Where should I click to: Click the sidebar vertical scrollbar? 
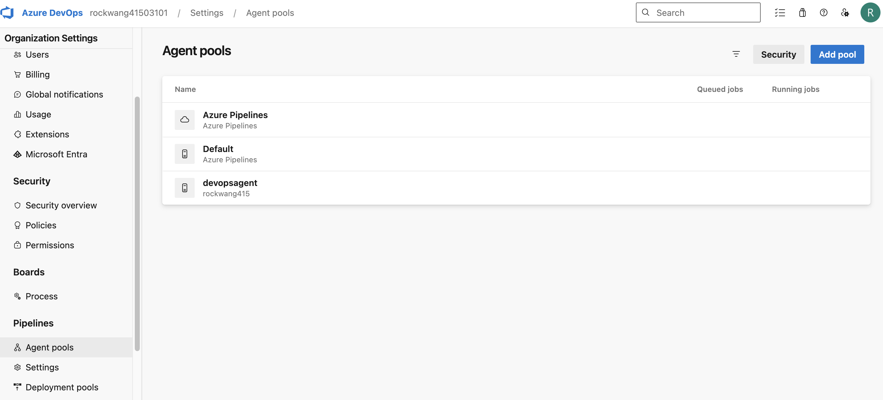click(137, 223)
